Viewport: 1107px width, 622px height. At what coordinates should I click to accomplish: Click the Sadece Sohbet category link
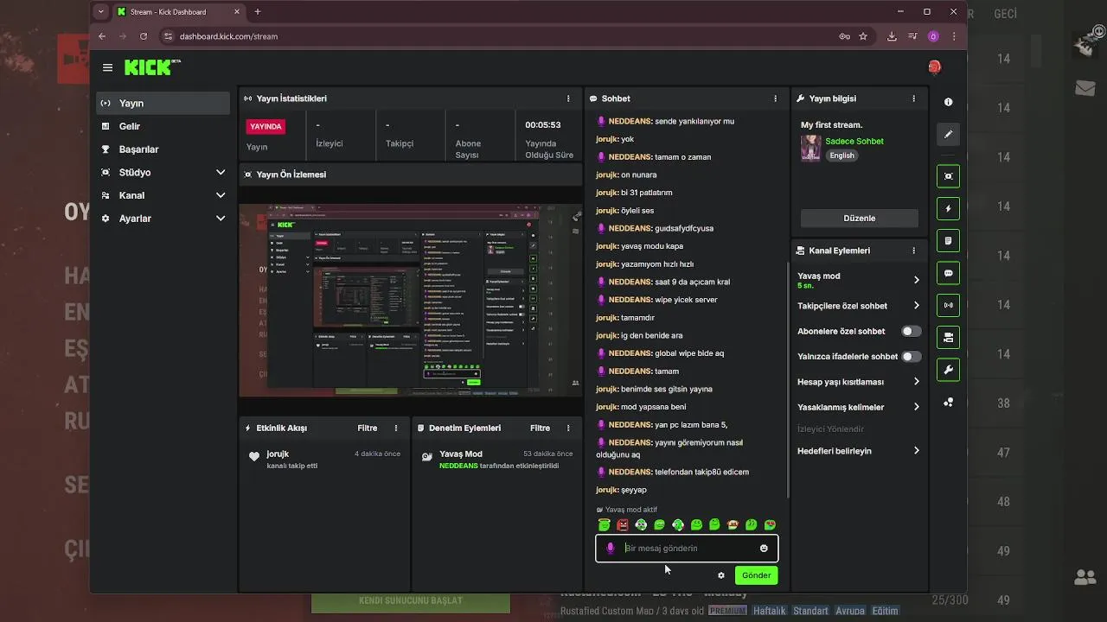(x=854, y=141)
